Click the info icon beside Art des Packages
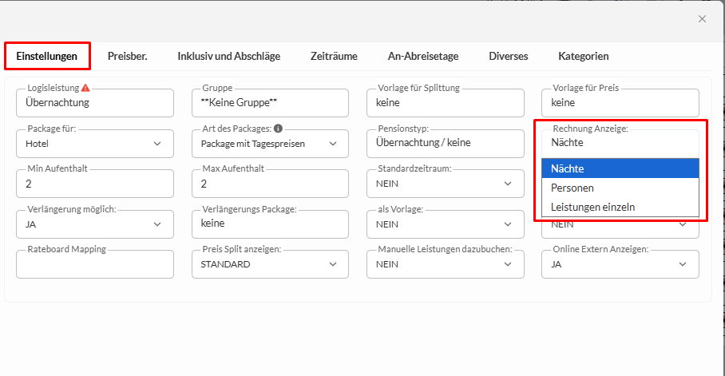Image resolution: width=725 pixels, height=376 pixels. tap(278, 129)
